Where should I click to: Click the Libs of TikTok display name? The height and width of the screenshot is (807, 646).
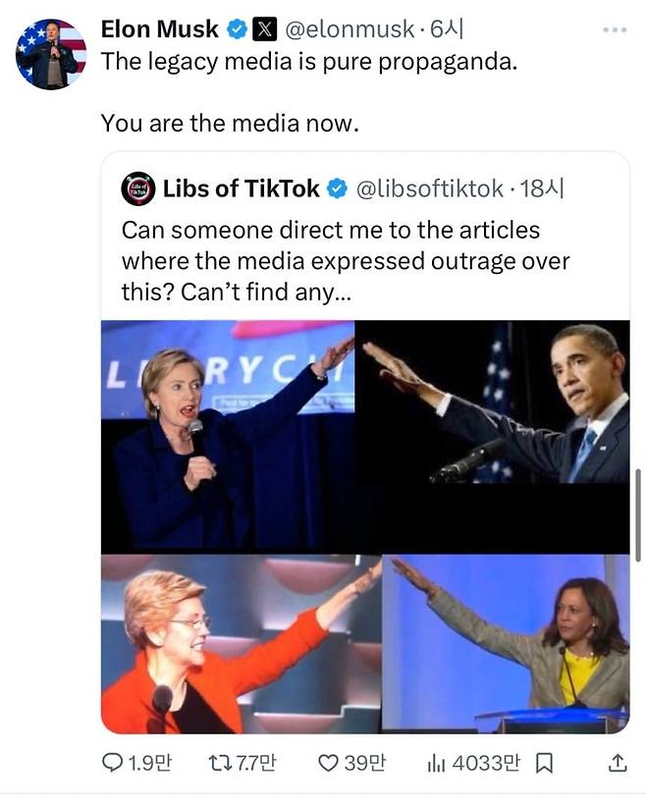click(242, 188)
